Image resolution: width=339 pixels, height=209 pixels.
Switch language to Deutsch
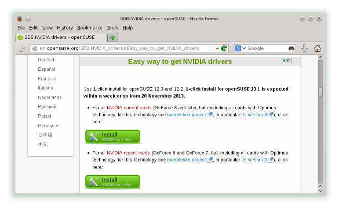pos(47,60)
